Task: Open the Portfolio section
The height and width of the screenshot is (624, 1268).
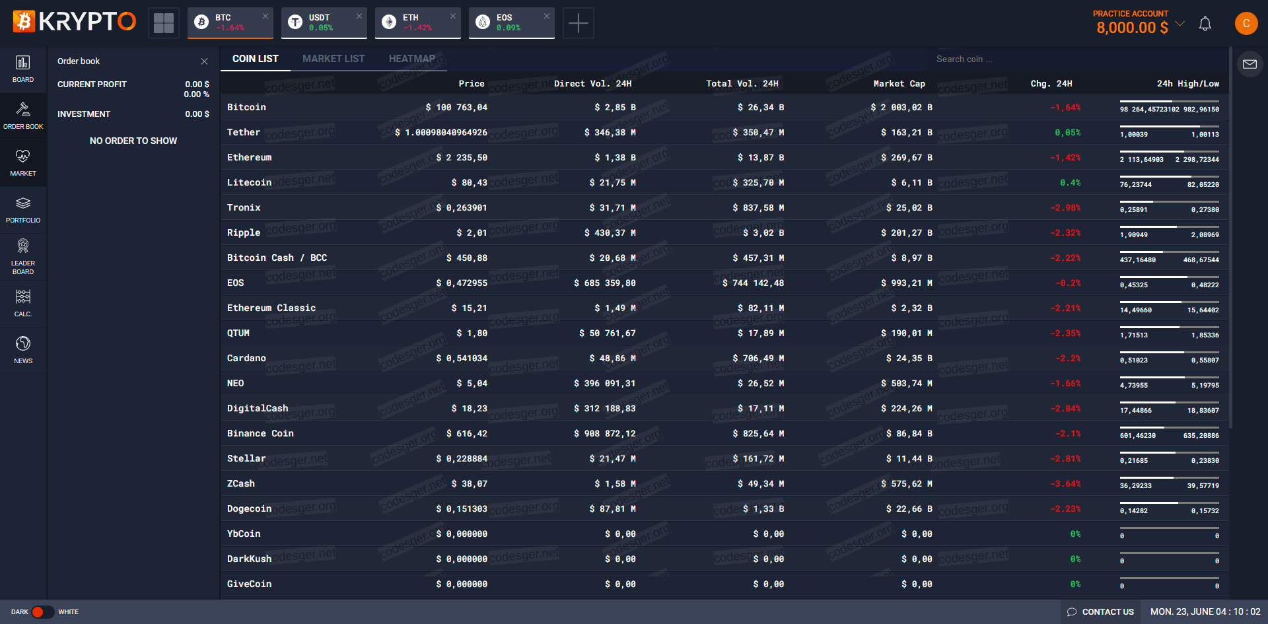Action: click(23, 209)
